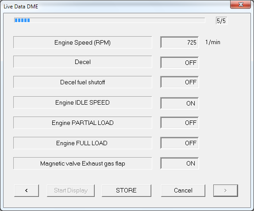Select the Engine PARTIAL LOAD label
This screenshot has width=254, height=211.
coord(83,123)
